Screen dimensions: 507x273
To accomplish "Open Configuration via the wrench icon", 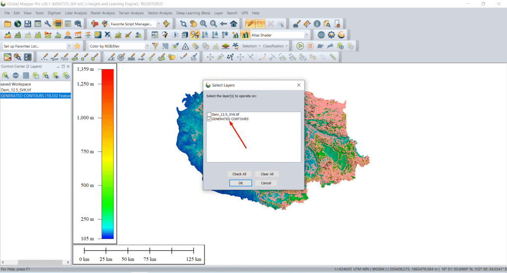I will (x=48, y=24).
